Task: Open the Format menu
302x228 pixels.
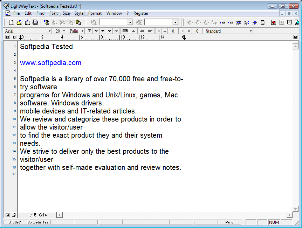Action: point(95,13)
